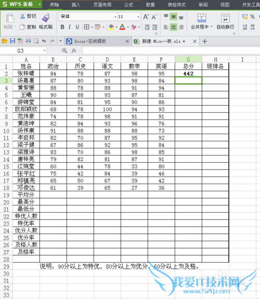Toggle align text left
260x299 pixels.
click(166, 27)
